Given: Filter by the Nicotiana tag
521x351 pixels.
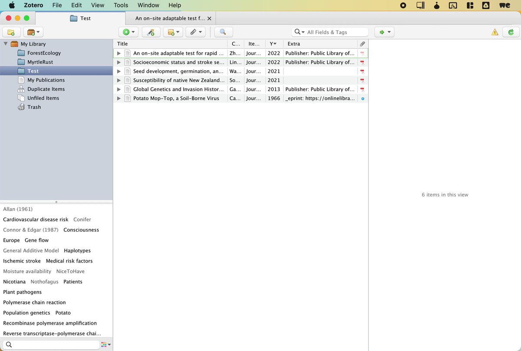Looking at the screenshot, I should tap(14, 282).
